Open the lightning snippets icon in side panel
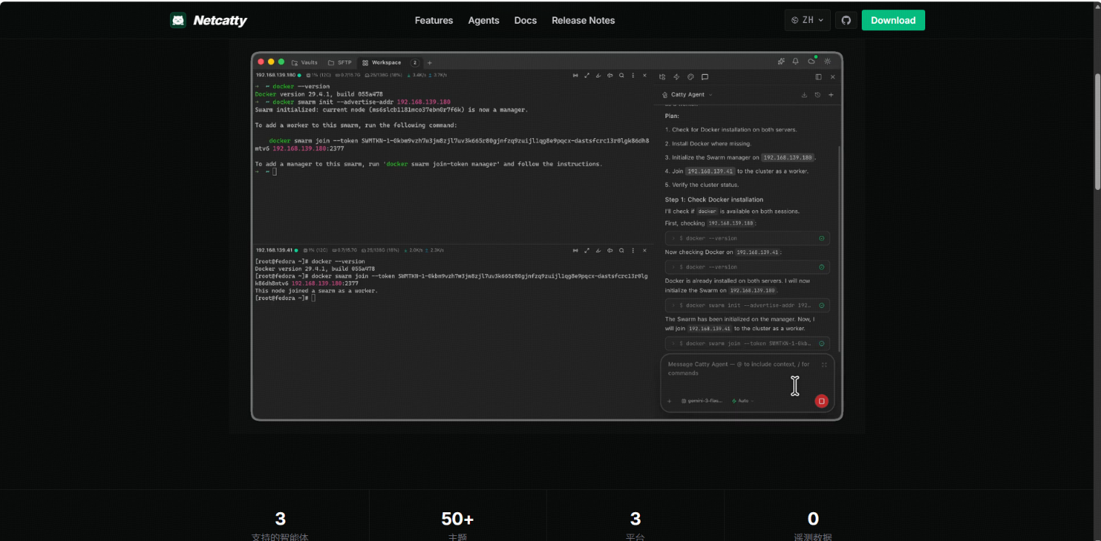 pos(677,77)
